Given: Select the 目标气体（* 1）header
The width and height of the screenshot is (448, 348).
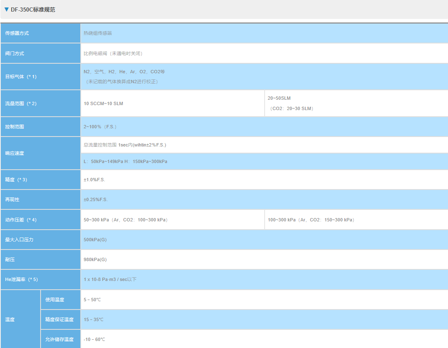Looking at the screenshot, I should (x=41, y=77).
